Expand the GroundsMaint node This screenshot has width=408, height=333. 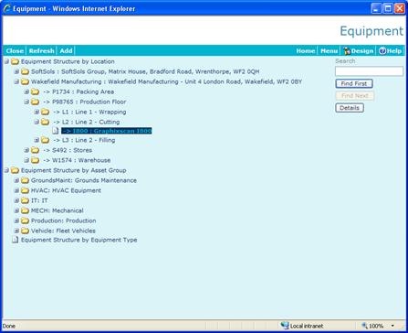pos(16,180)
